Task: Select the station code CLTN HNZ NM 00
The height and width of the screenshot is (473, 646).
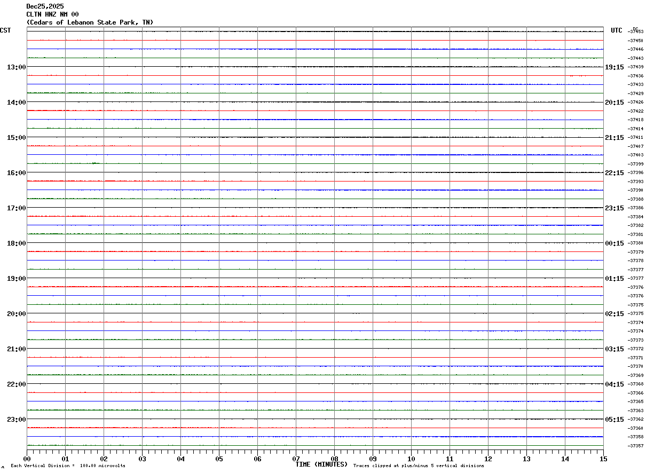Action: pyautogui.click(x=53, y=14)
